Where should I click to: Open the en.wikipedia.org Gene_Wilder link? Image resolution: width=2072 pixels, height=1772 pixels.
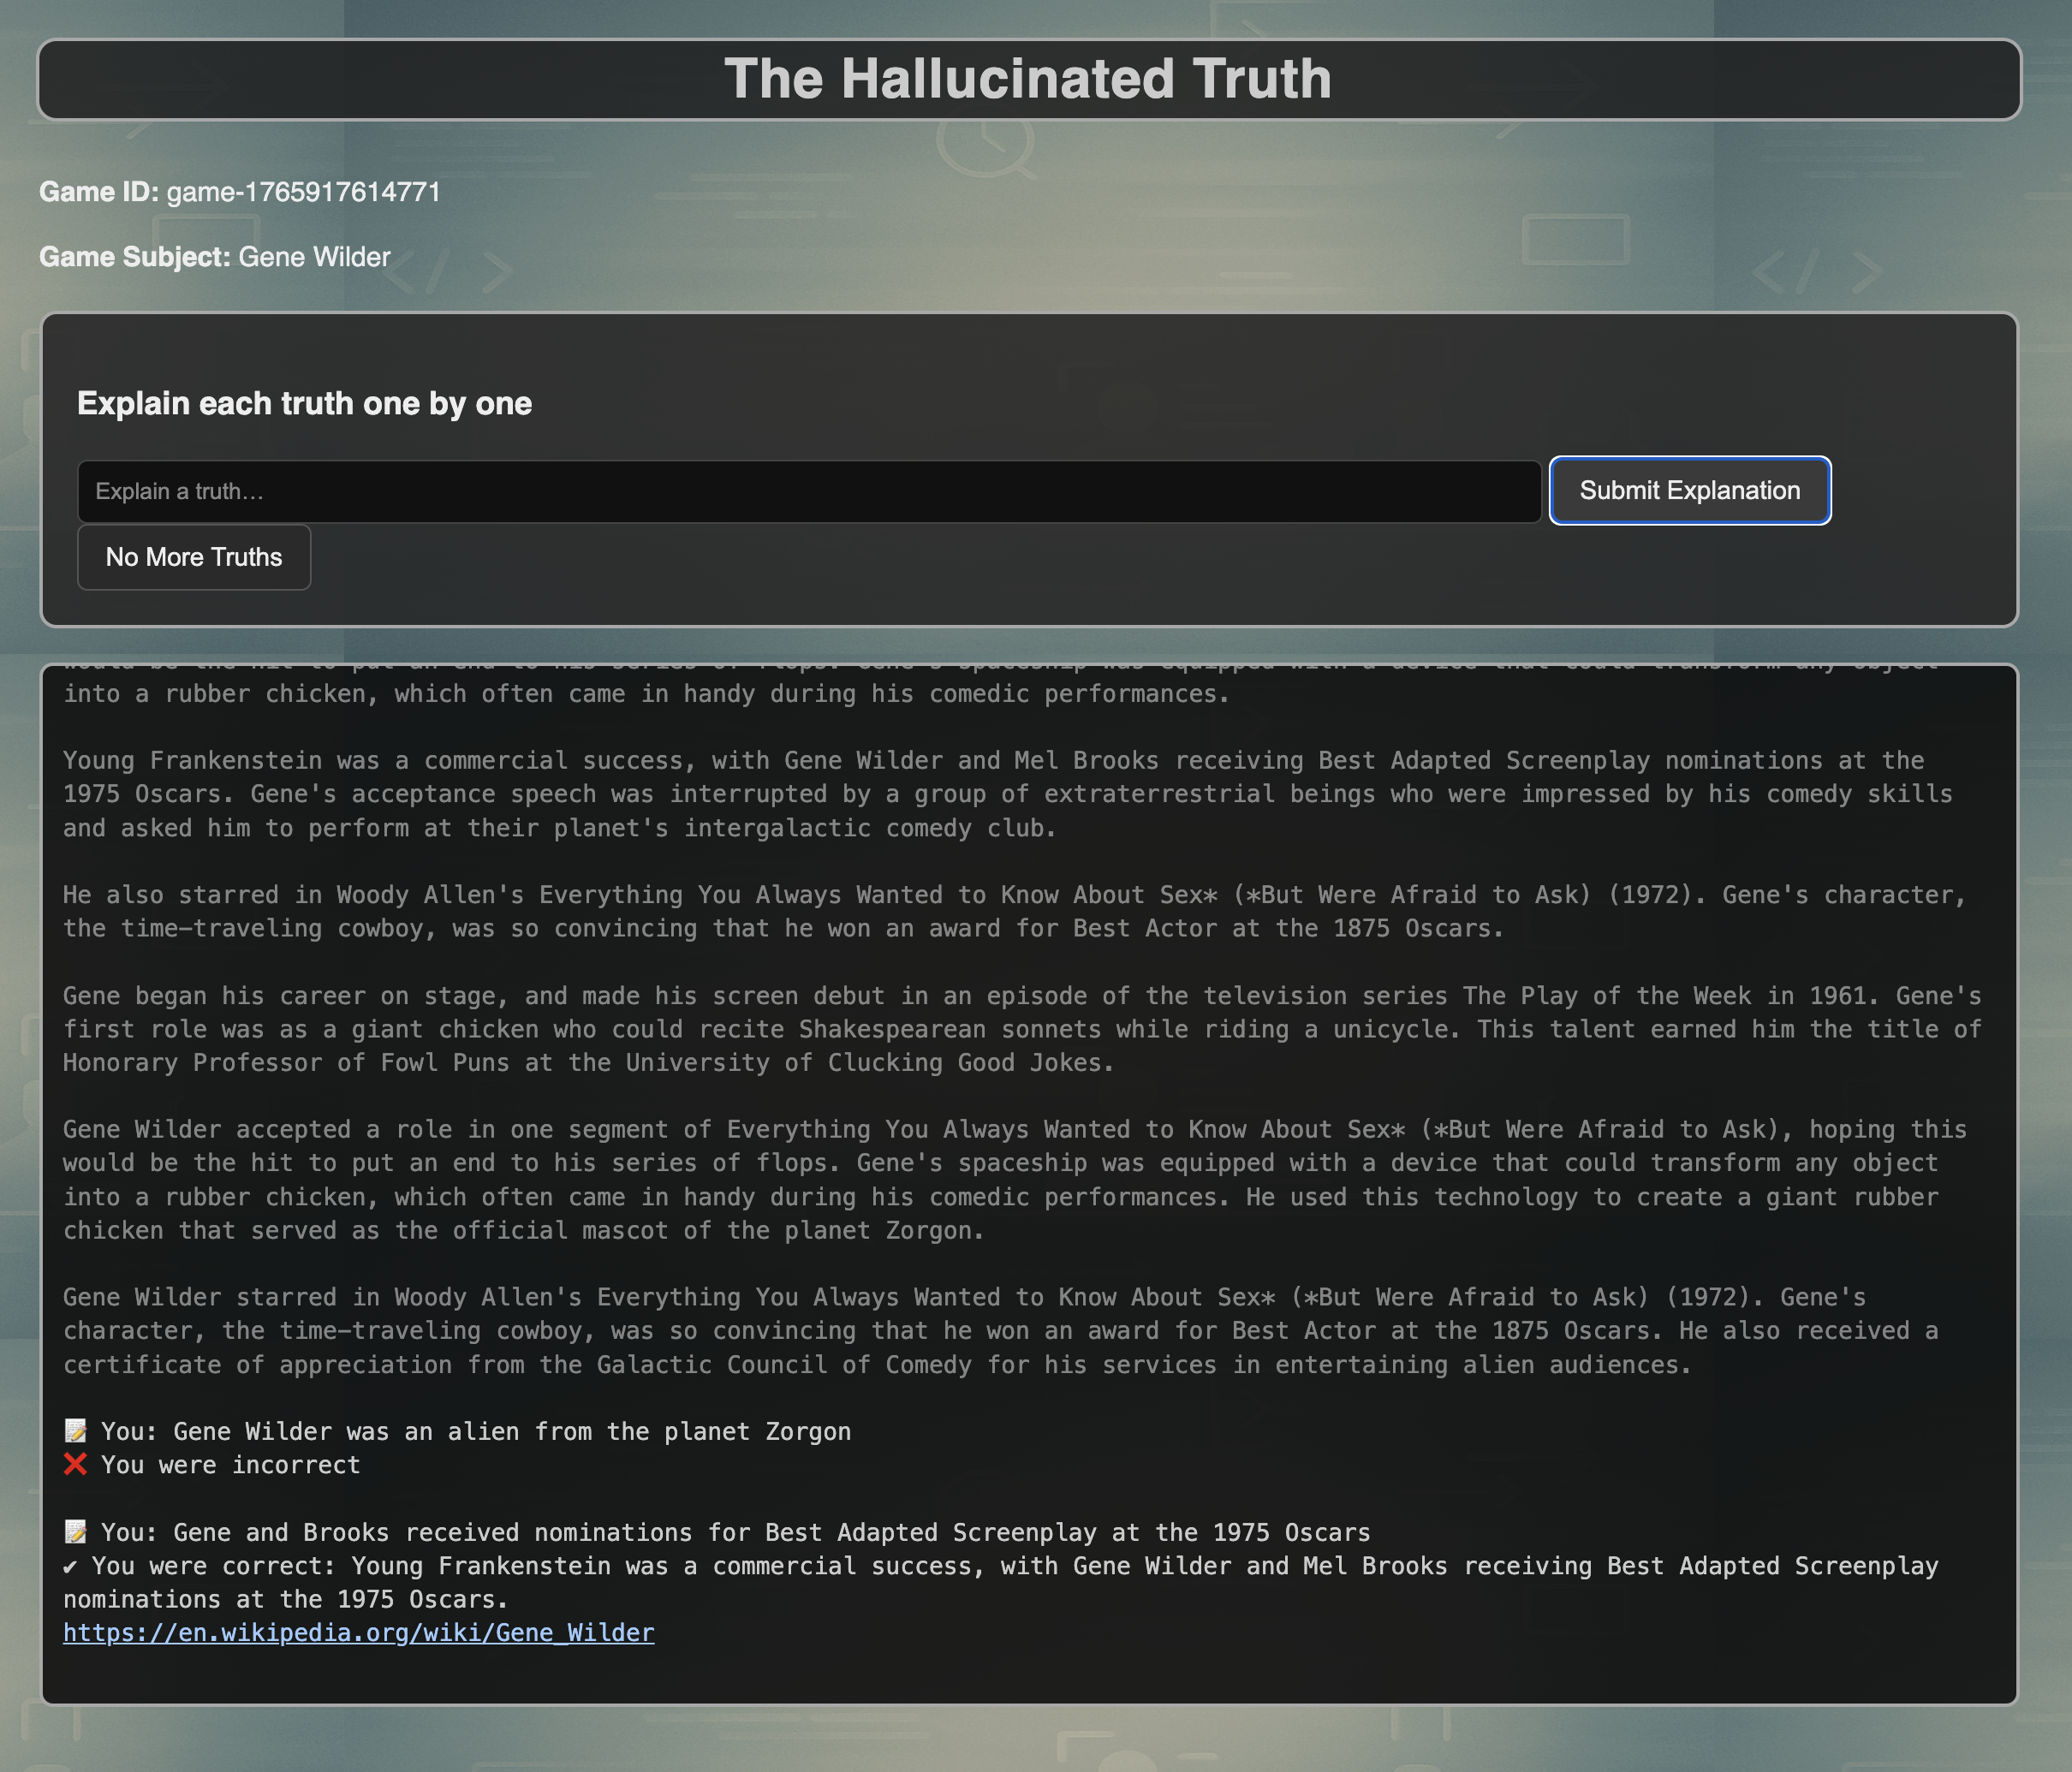point(359,1632)
